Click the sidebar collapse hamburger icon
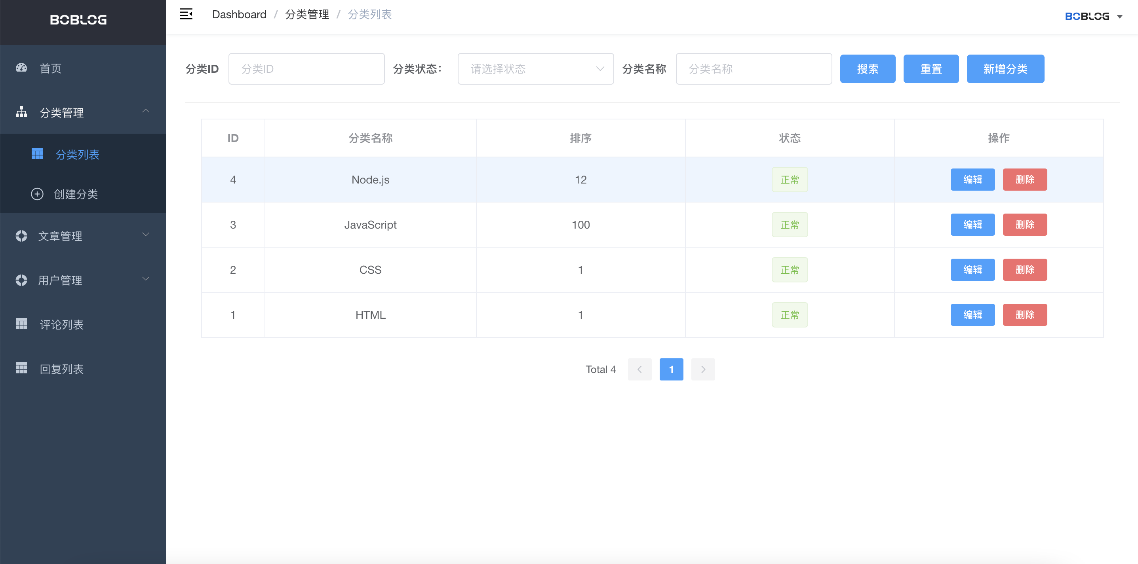Image resolution: width=1138 pixels, height=564 pixels. tap(186, 14)
